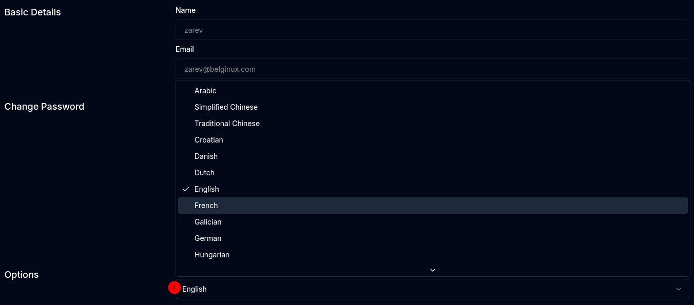
Task: Choose Dutch from the list
Action: (x=433, y=173)
